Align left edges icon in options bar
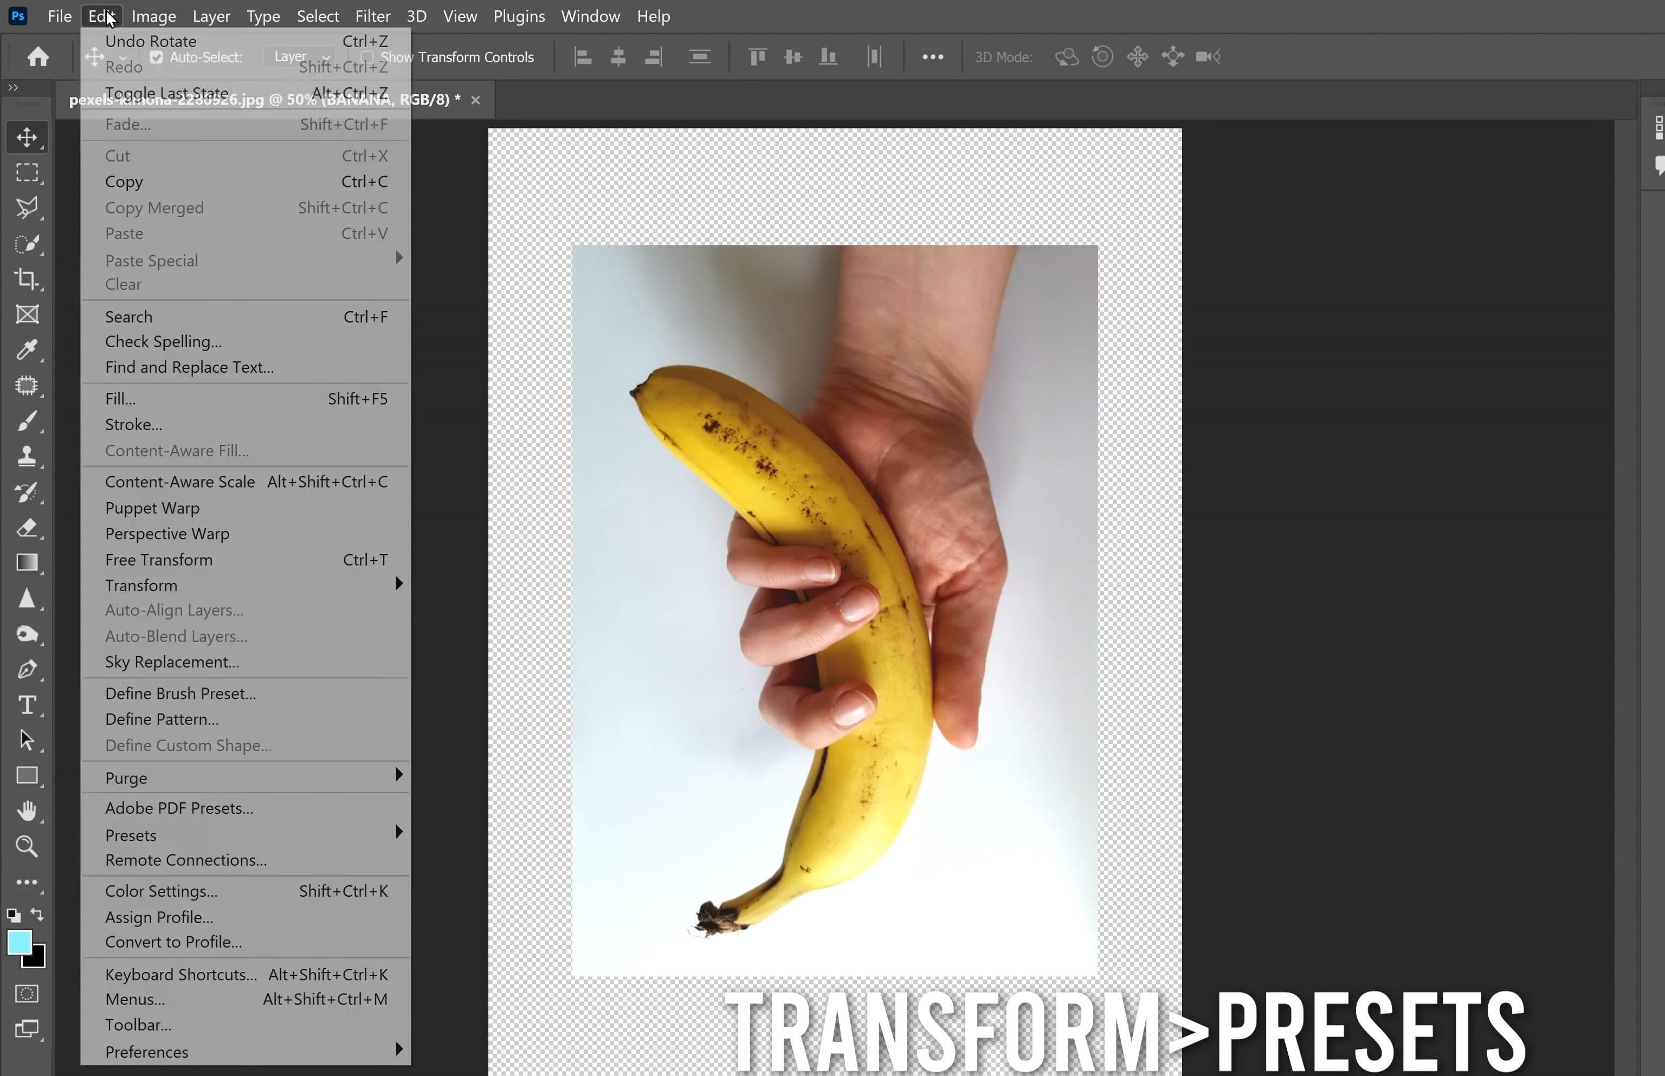Image resolution: width=1665 pixels, height=1076 pixels. [583, 56]
